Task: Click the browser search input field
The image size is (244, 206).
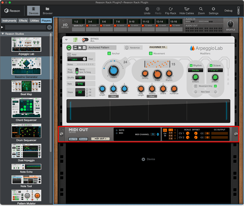Action: tap(26, 27)
